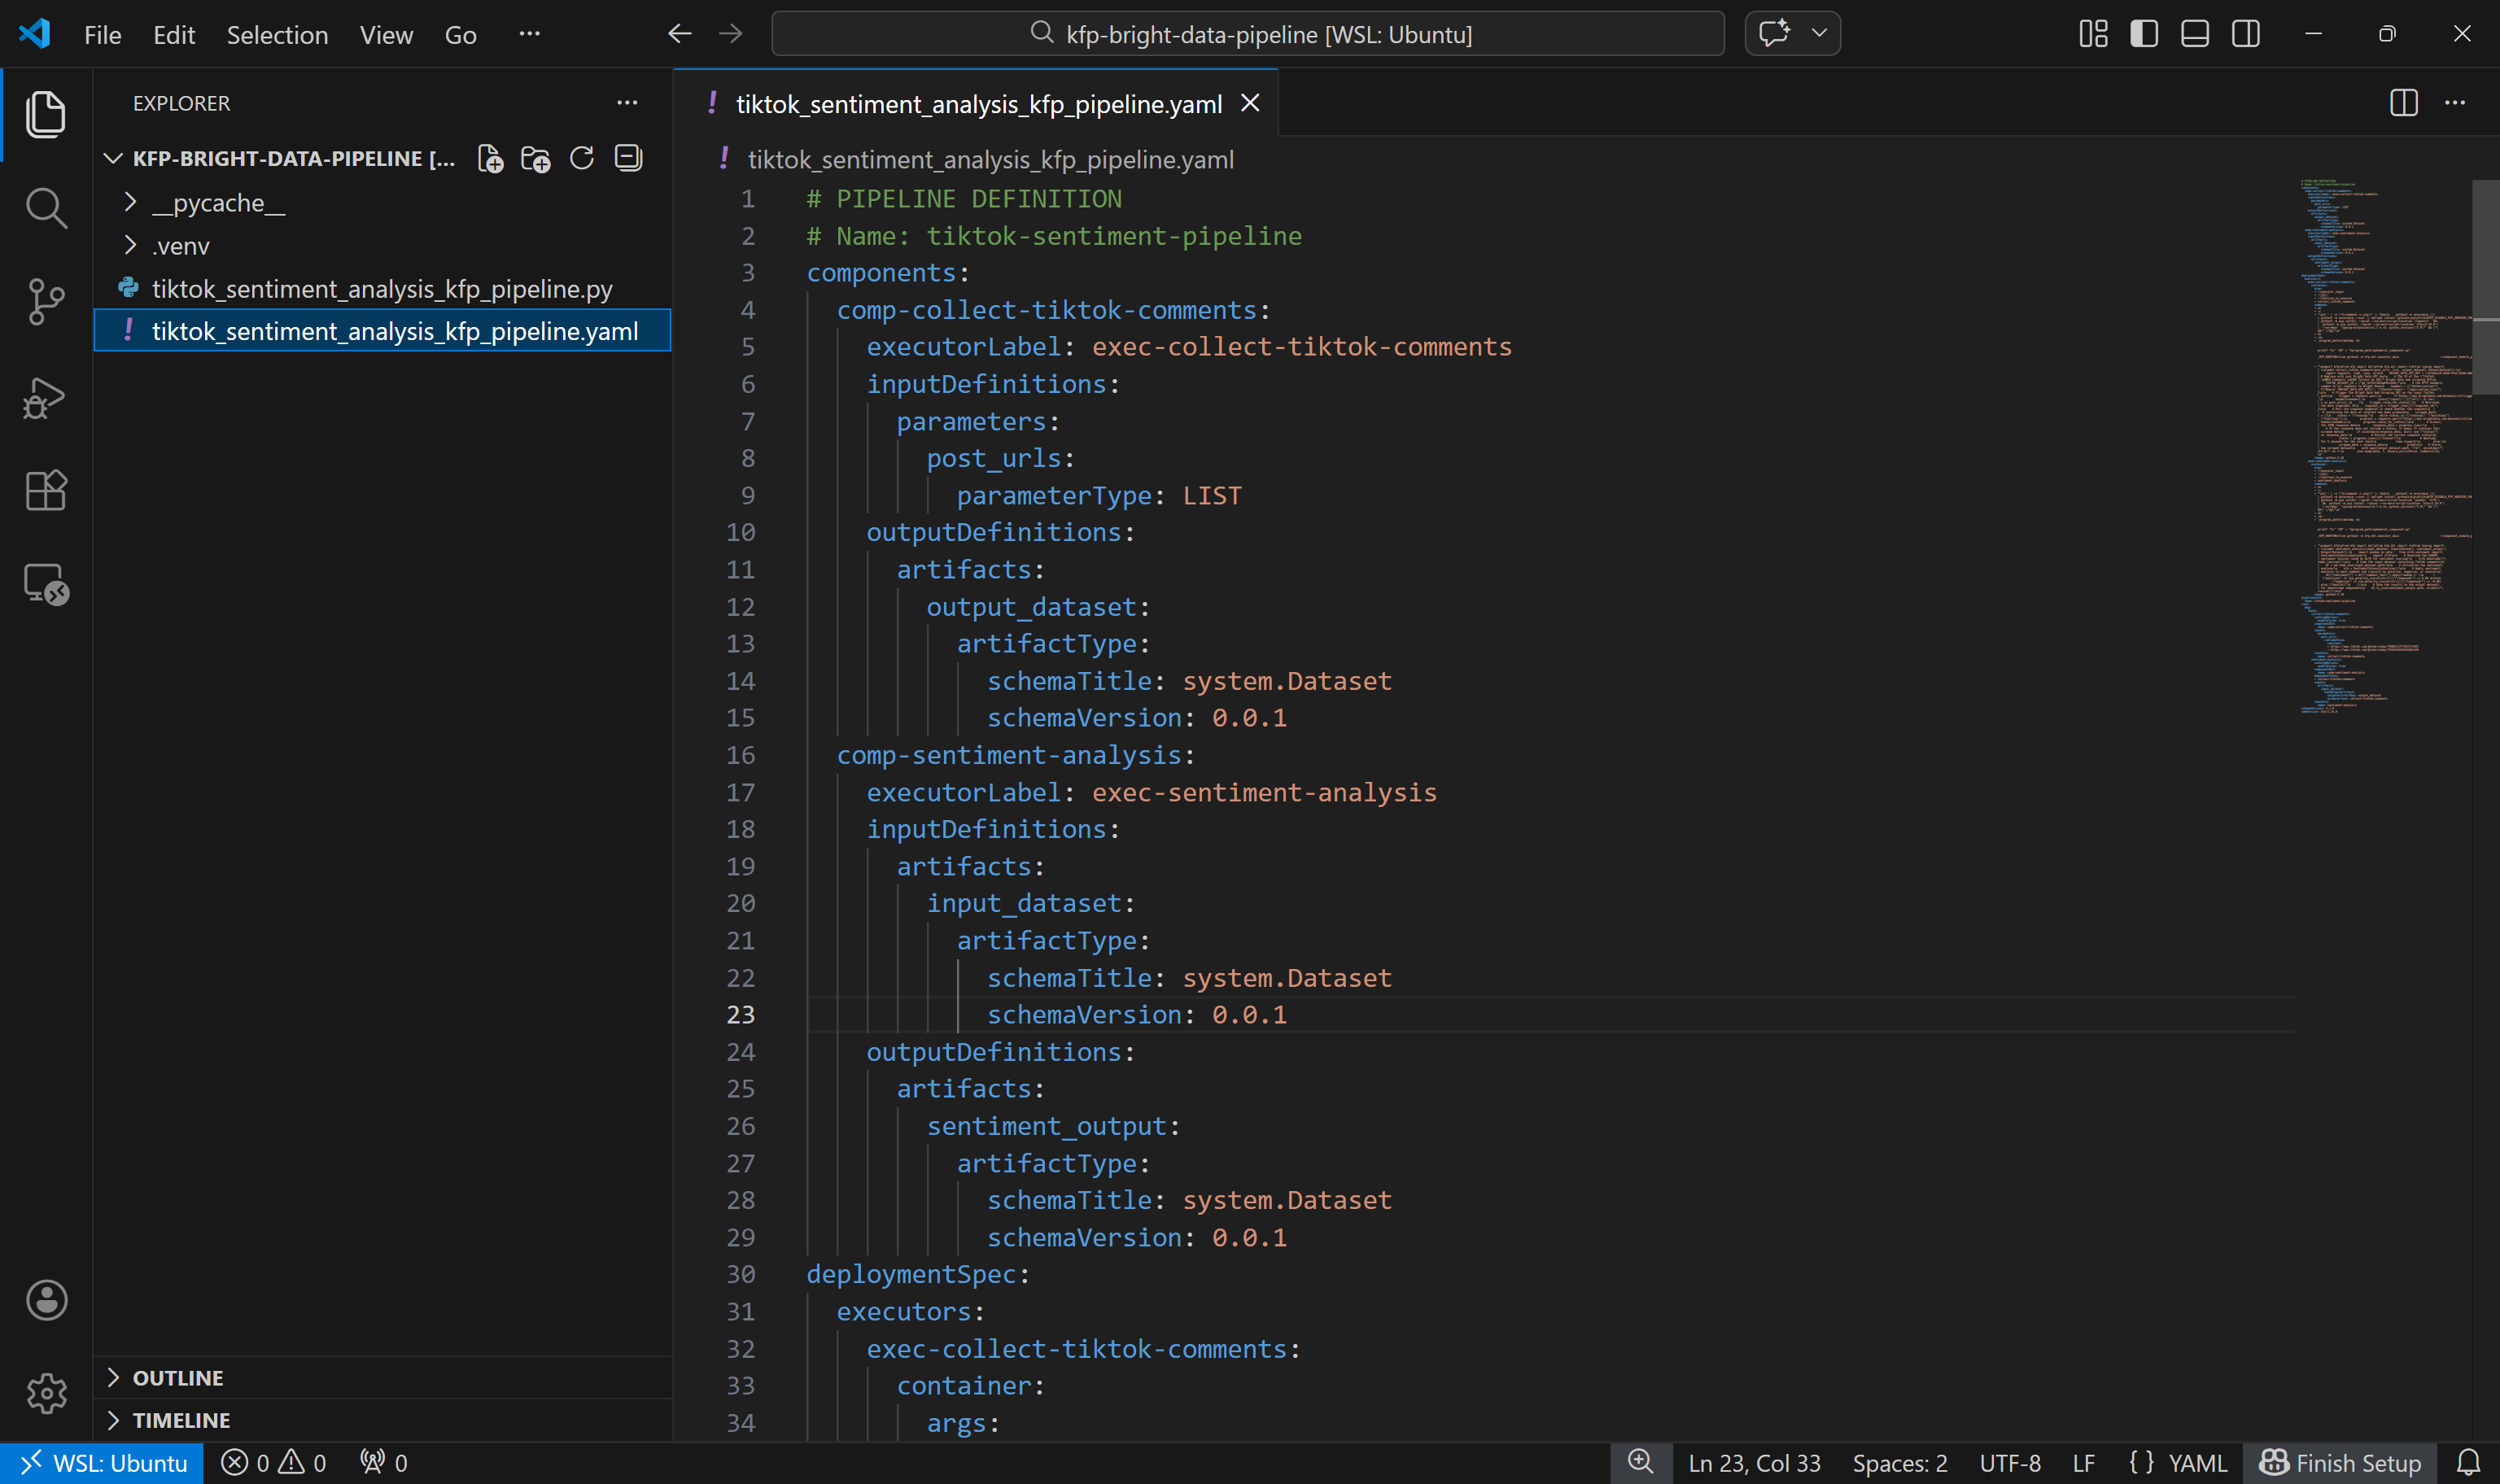Screen dimensions: 2500x1484
Task: Open the Run and Debug view
Action: [45, 397]
